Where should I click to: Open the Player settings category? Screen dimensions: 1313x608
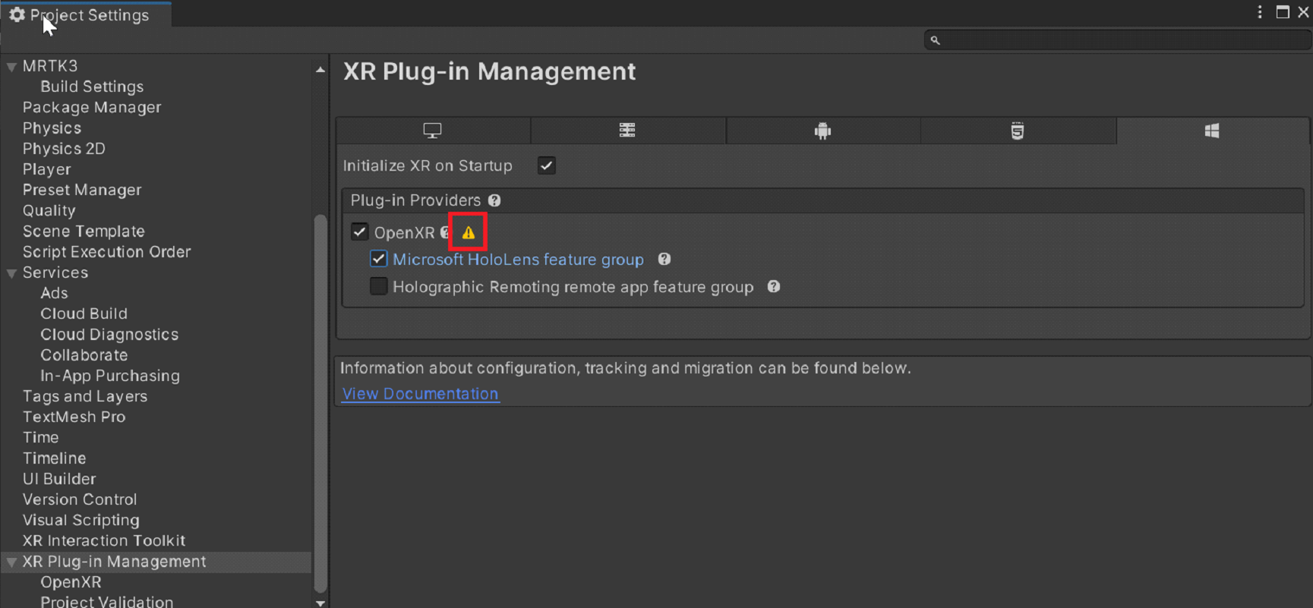point(46,169)
